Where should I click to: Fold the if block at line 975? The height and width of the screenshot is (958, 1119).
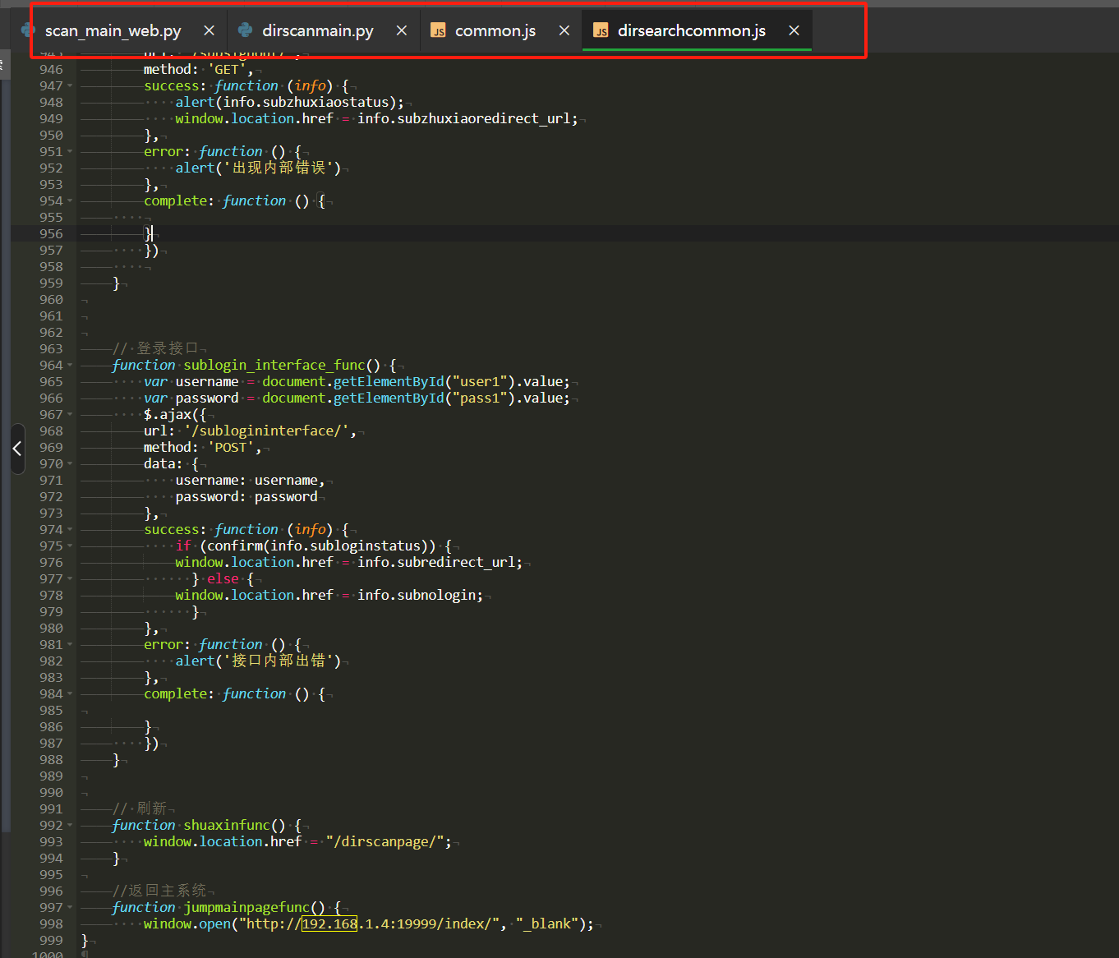70,546
